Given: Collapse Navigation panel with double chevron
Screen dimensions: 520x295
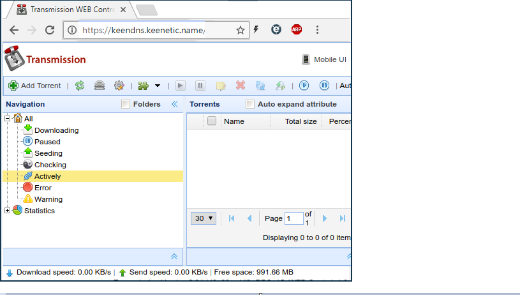Looking at the screenshot, I should [x=174, y=104].
